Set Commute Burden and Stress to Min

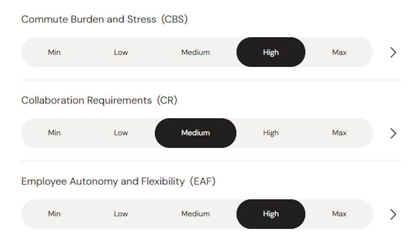click(54, 52)
